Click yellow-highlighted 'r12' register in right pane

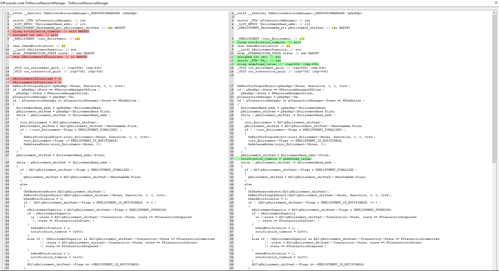tap(302, 39)
